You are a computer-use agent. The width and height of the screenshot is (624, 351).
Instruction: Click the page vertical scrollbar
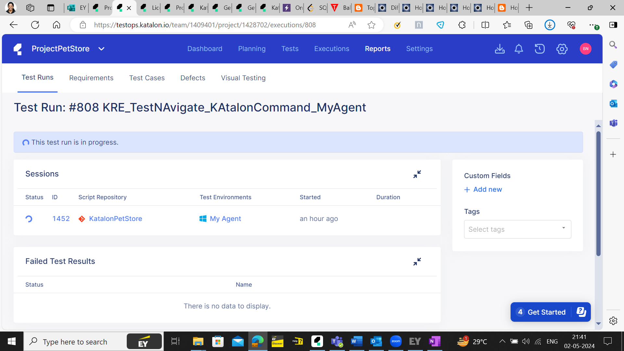click(x=598, y=193)
